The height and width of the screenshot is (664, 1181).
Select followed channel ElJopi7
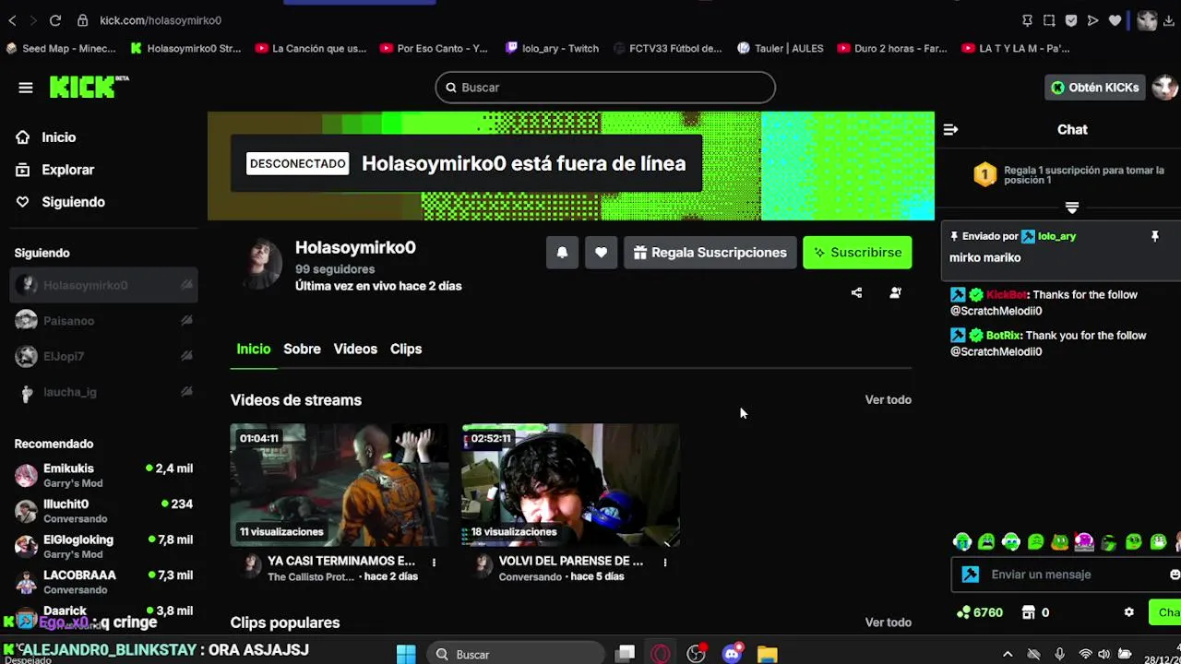(104, 356)
